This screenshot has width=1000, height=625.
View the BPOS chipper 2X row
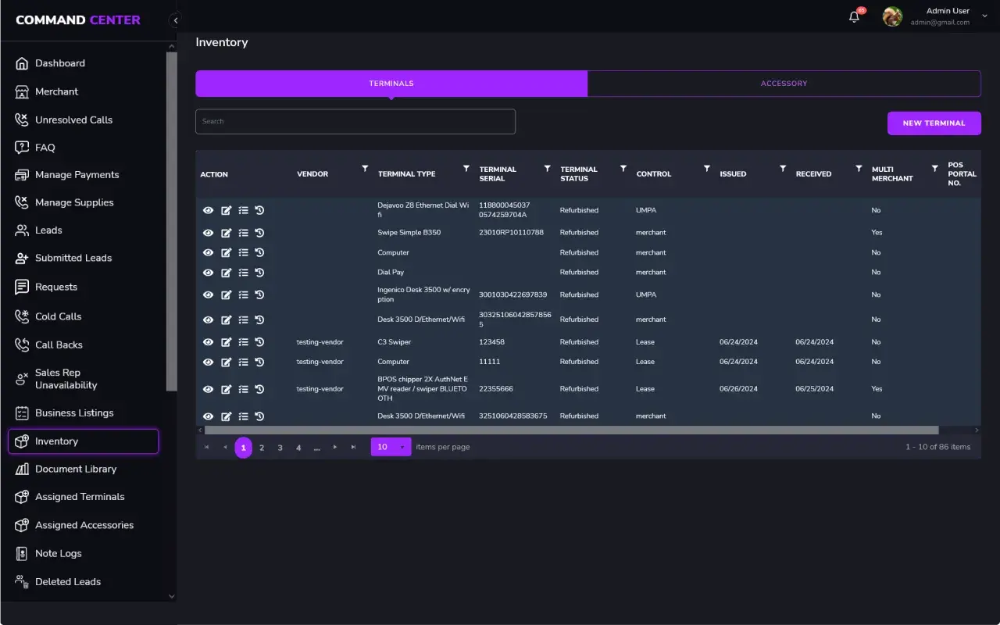tap(208, 389)
